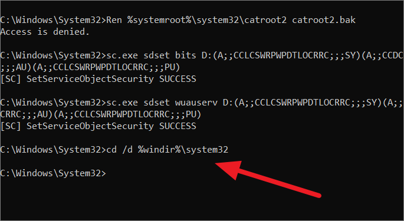Click the %systemroot%\system32\catroot2 path
Viewport: 404px width, 221px height.
coord(207,21)
